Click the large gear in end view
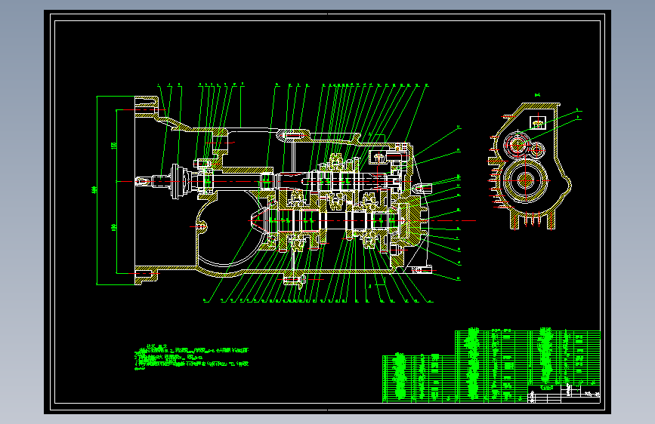655x424 pixels. click(526, 180)
